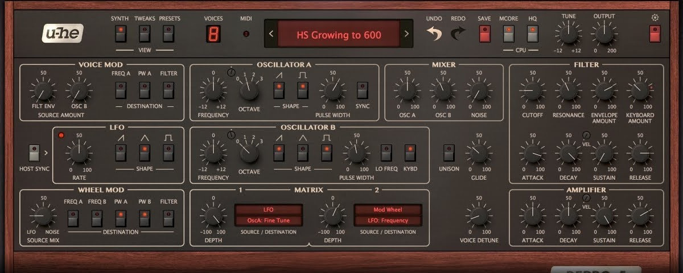
Task: Click the master TUNE knob
Action: 569,35
